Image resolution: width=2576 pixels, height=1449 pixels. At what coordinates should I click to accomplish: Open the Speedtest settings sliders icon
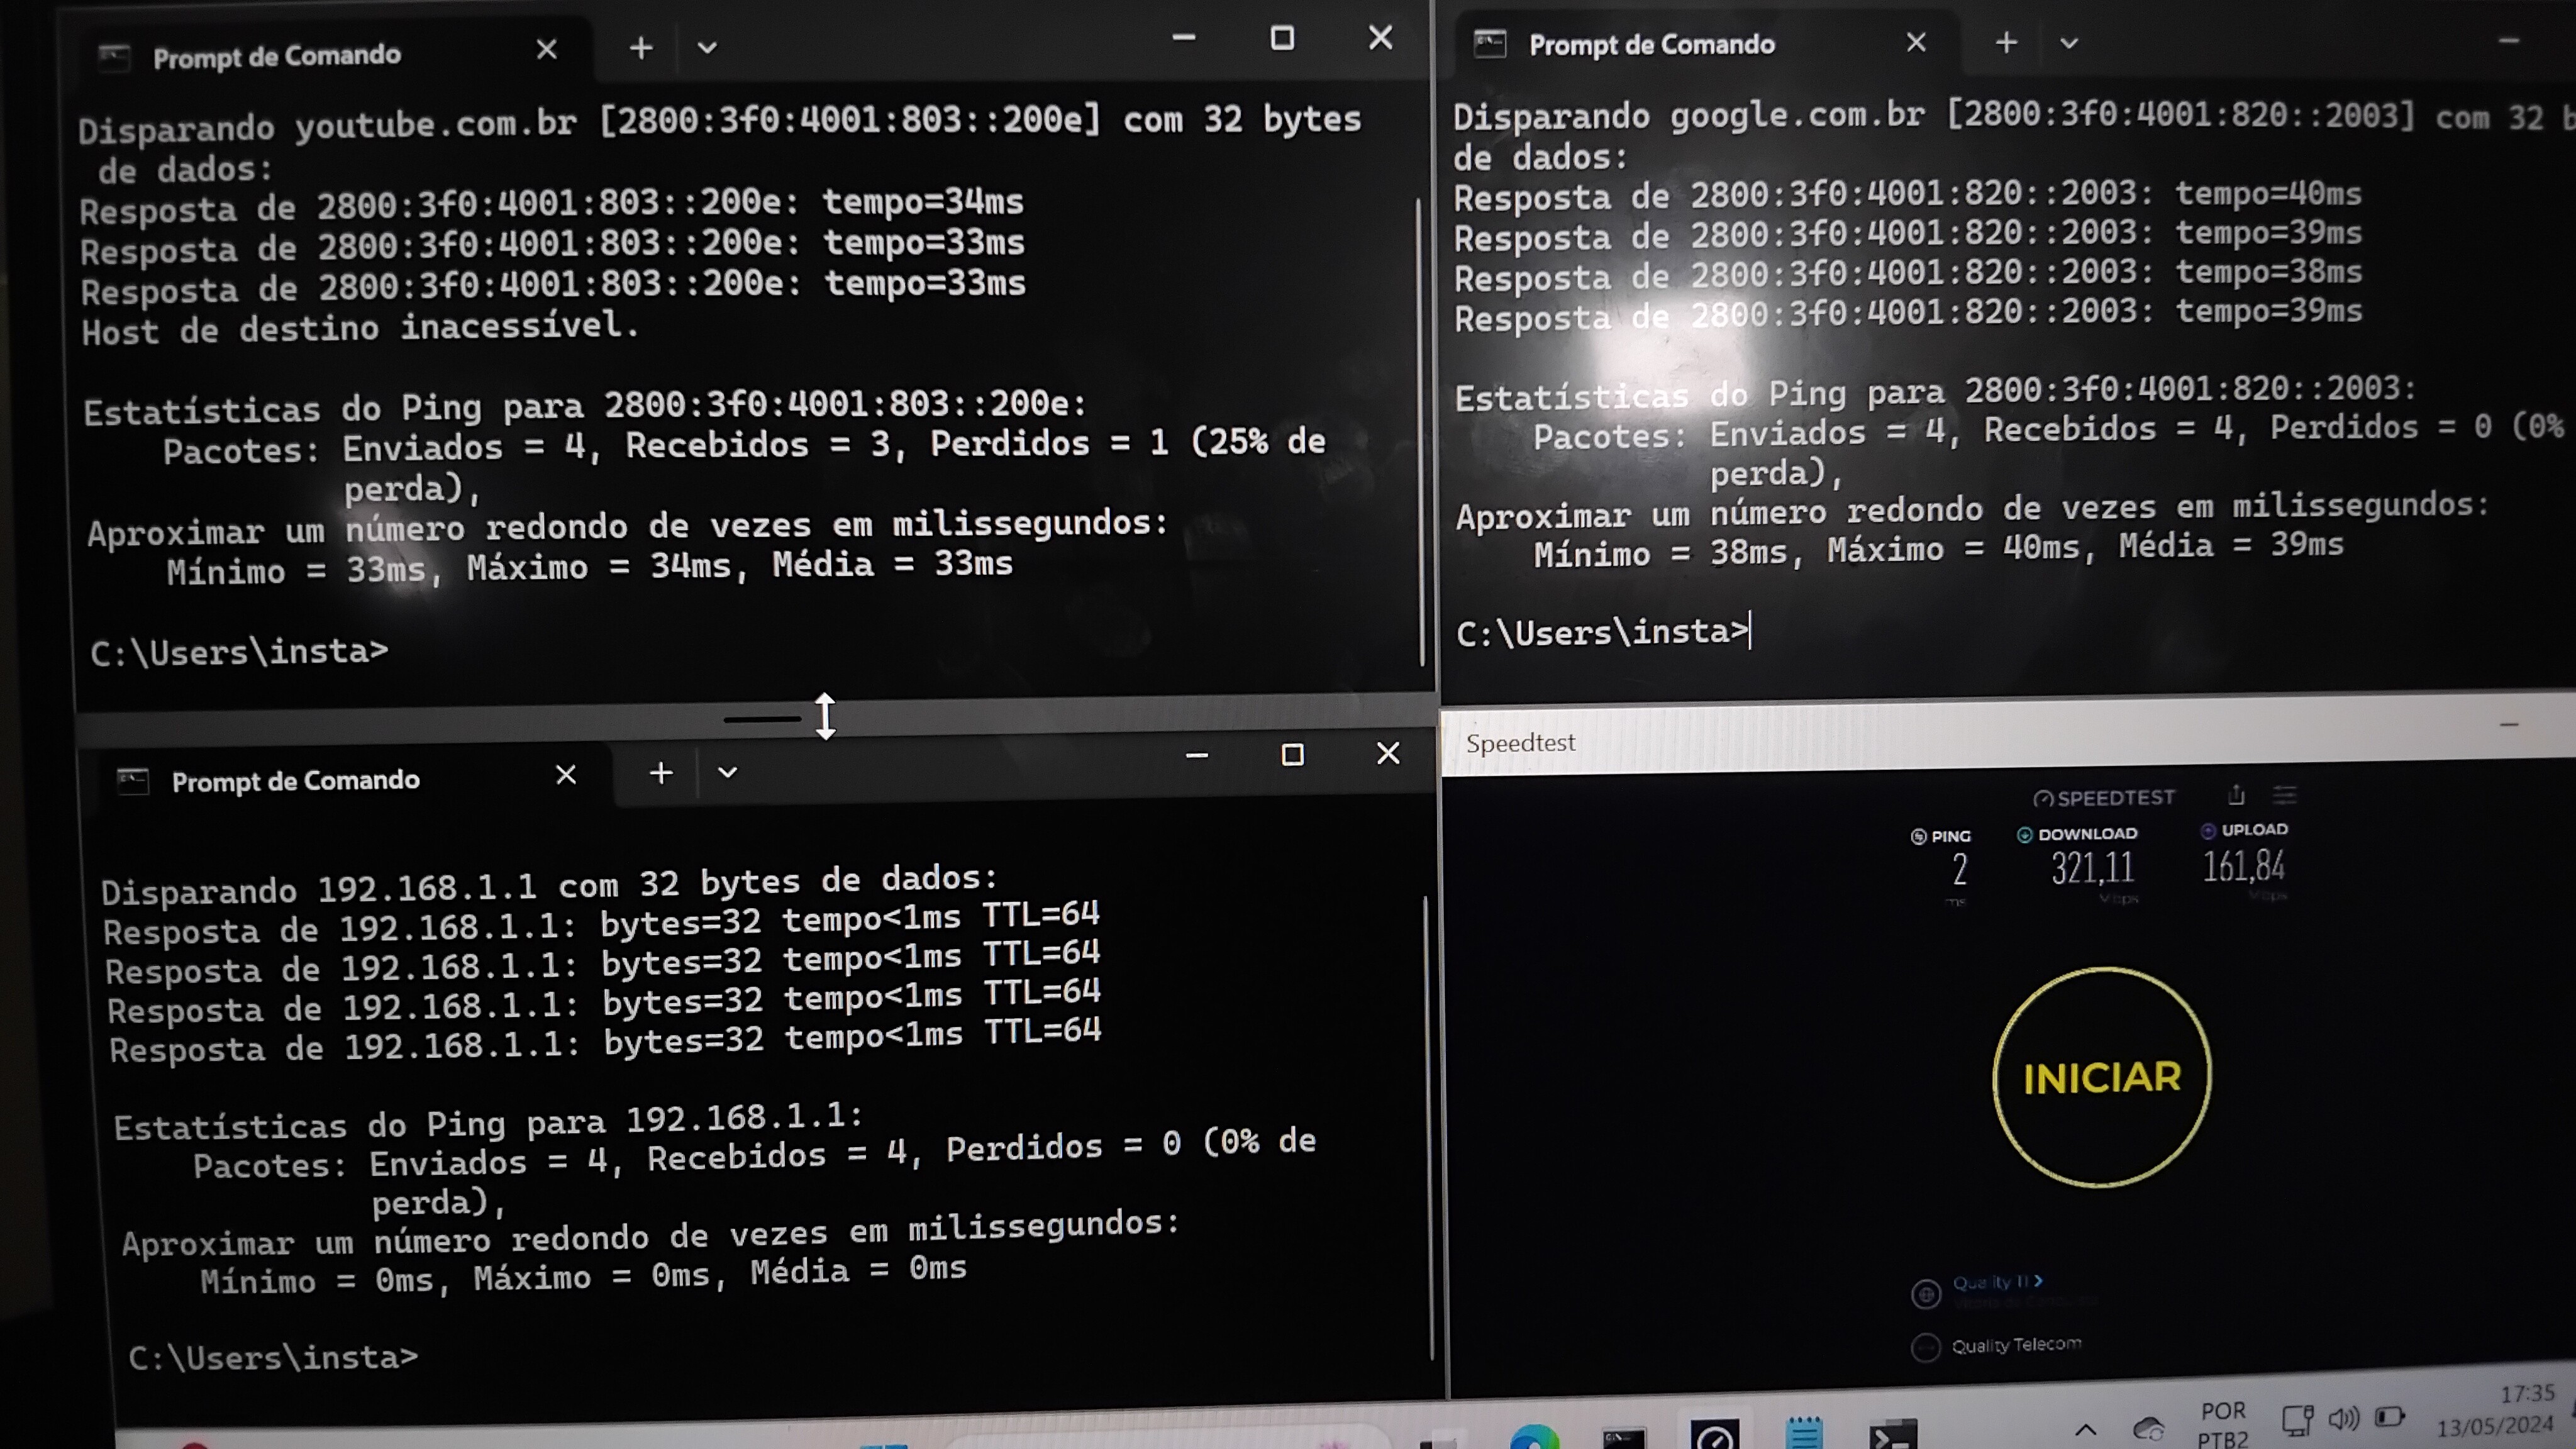pos(2285,795)
